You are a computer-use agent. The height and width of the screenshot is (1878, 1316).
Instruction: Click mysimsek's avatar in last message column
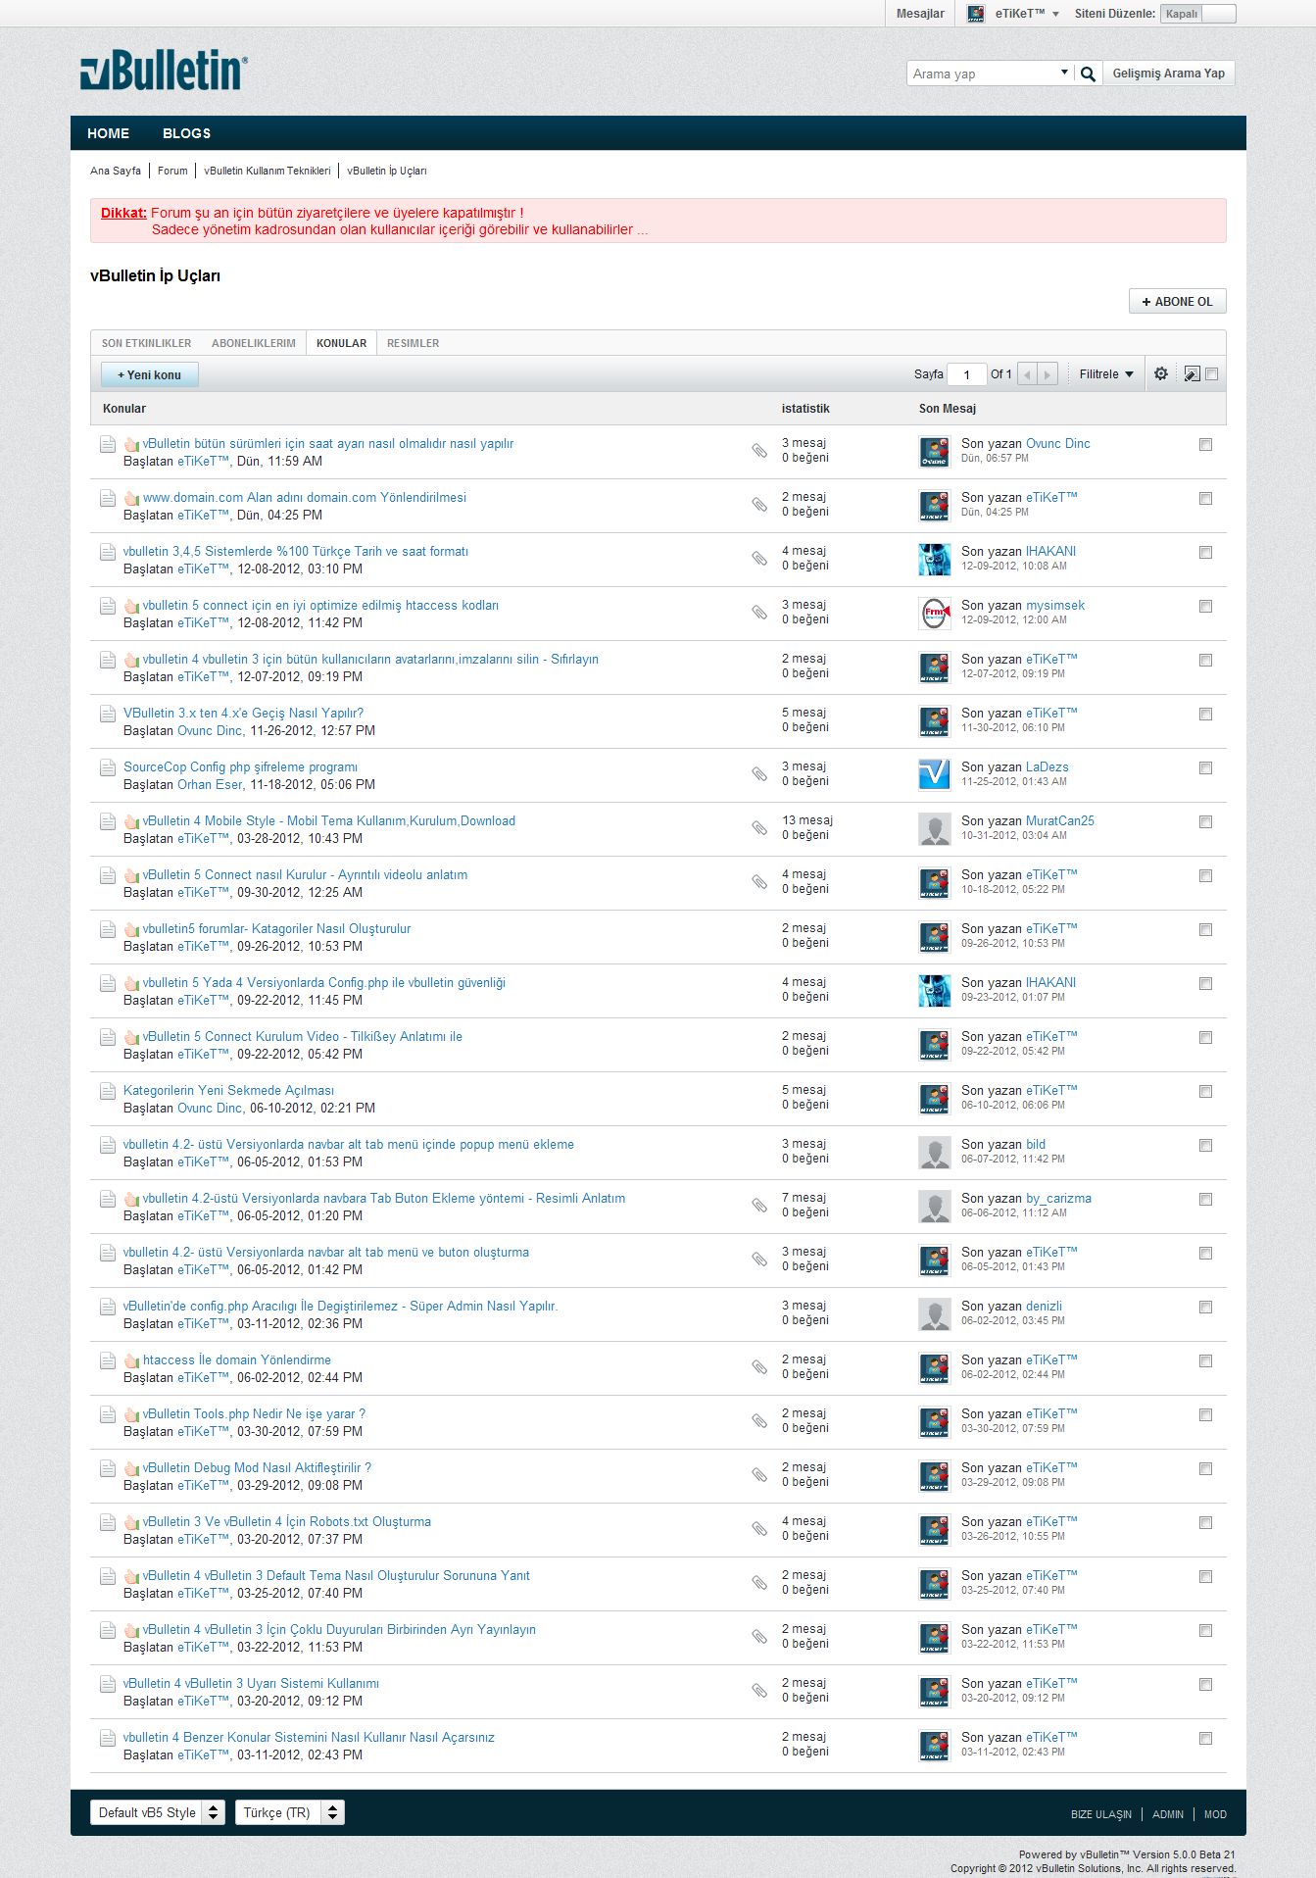pyautogui.click(x=934, y=614)
